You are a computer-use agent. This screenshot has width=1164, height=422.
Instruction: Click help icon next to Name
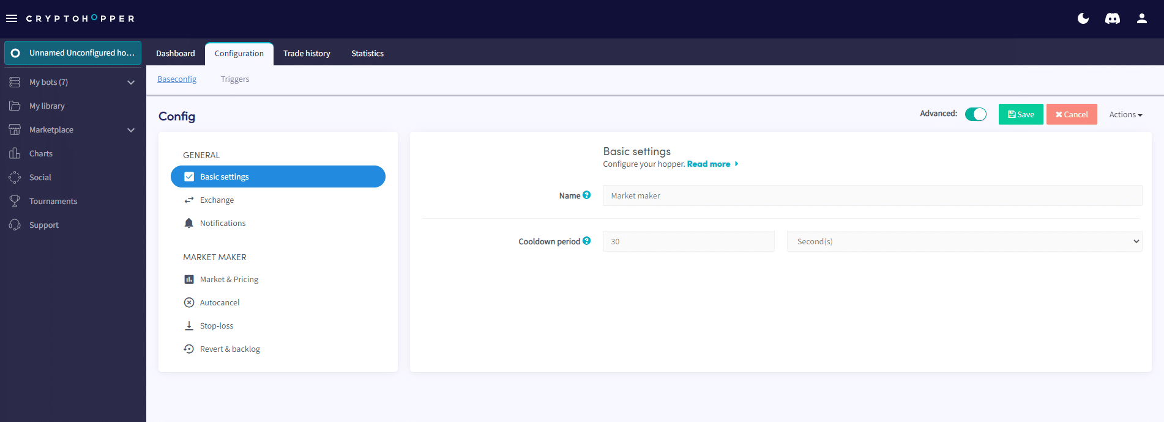tap(586, 195)
